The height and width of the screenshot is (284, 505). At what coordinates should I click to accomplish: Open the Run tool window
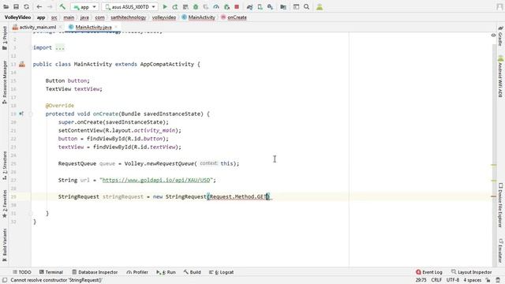pos(166,272)
